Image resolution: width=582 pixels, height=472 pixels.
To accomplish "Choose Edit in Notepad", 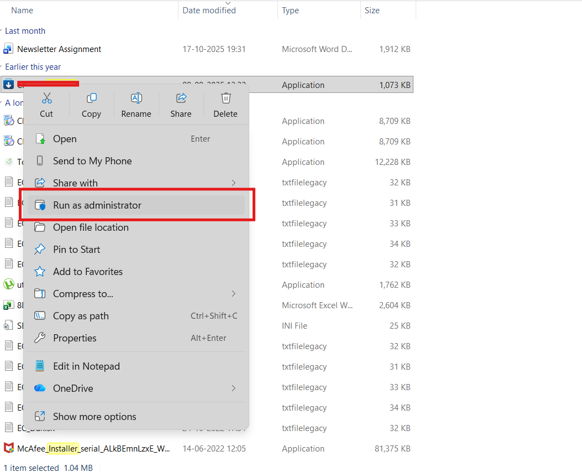I will tap(86, 366).
